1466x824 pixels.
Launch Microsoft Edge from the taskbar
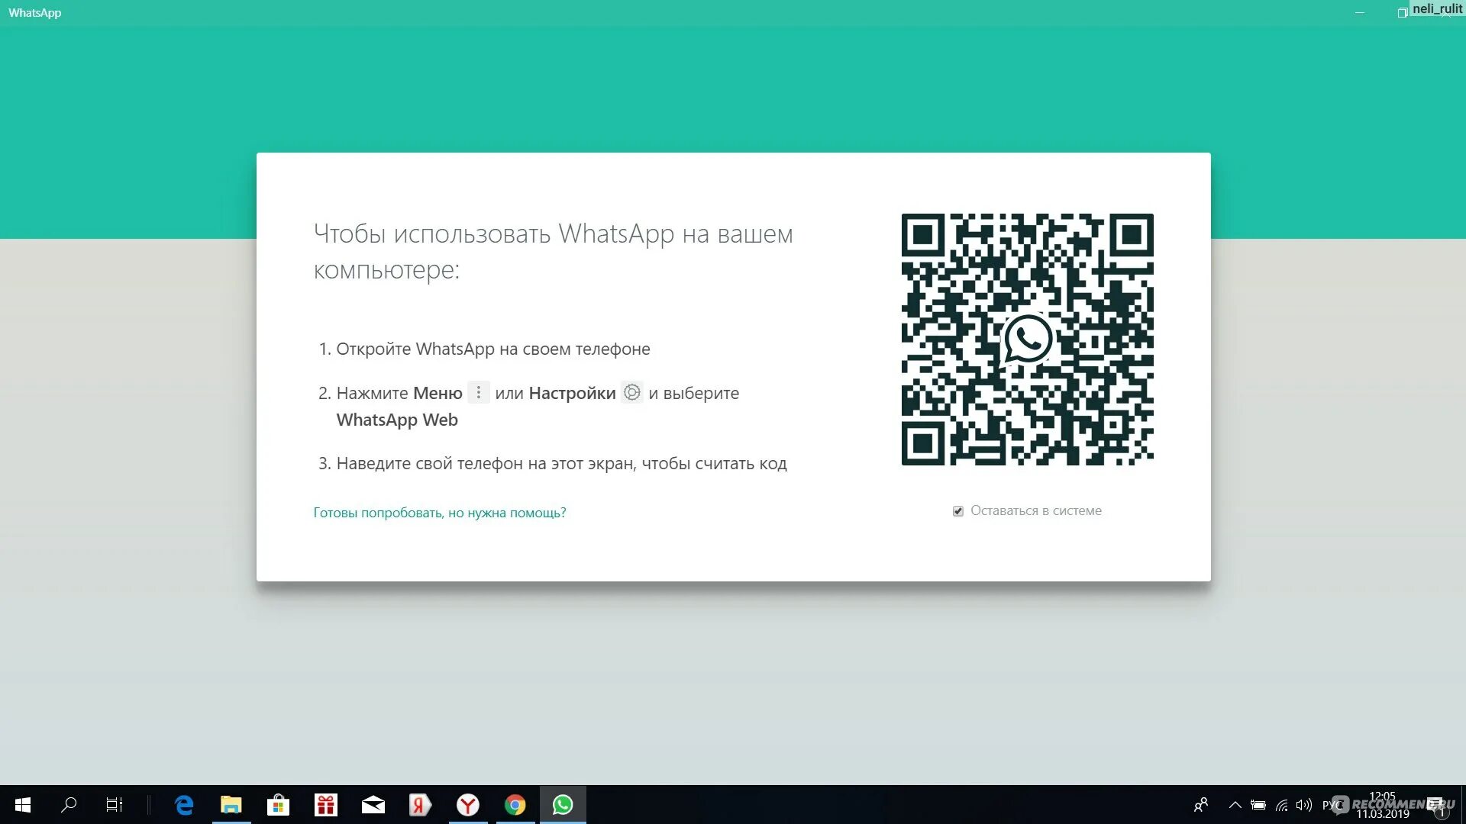point(184,805)
